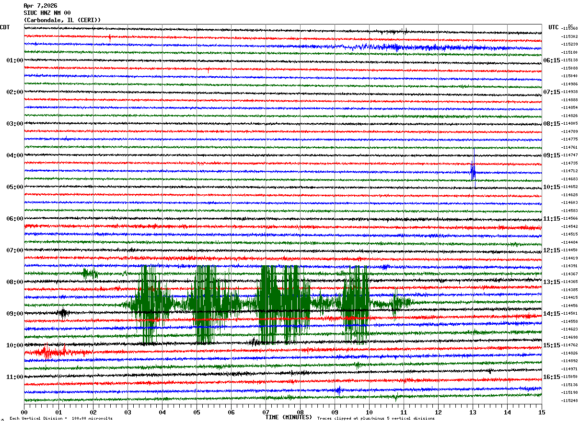This screenshot has width=580, height=425.
Task: Click the '06' minute tick label
Action: [231, 412]
